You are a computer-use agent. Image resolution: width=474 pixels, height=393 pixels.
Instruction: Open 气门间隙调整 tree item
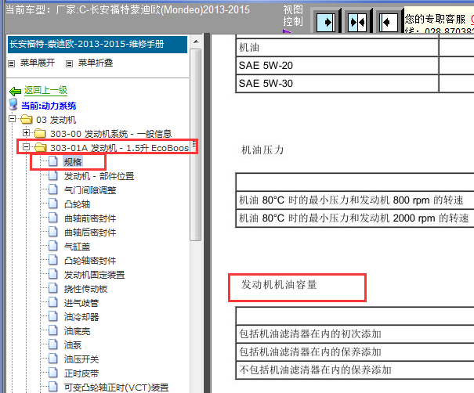(90, 190)
